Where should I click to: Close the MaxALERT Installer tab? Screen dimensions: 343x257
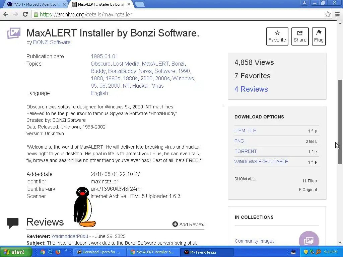129,4
